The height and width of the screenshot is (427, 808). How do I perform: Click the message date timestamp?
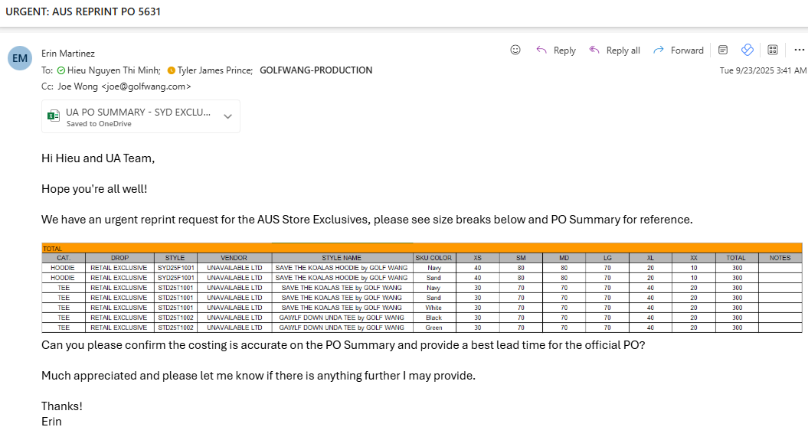(763, 70)
